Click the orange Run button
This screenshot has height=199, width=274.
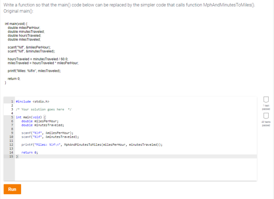click(x=12, y=189)
